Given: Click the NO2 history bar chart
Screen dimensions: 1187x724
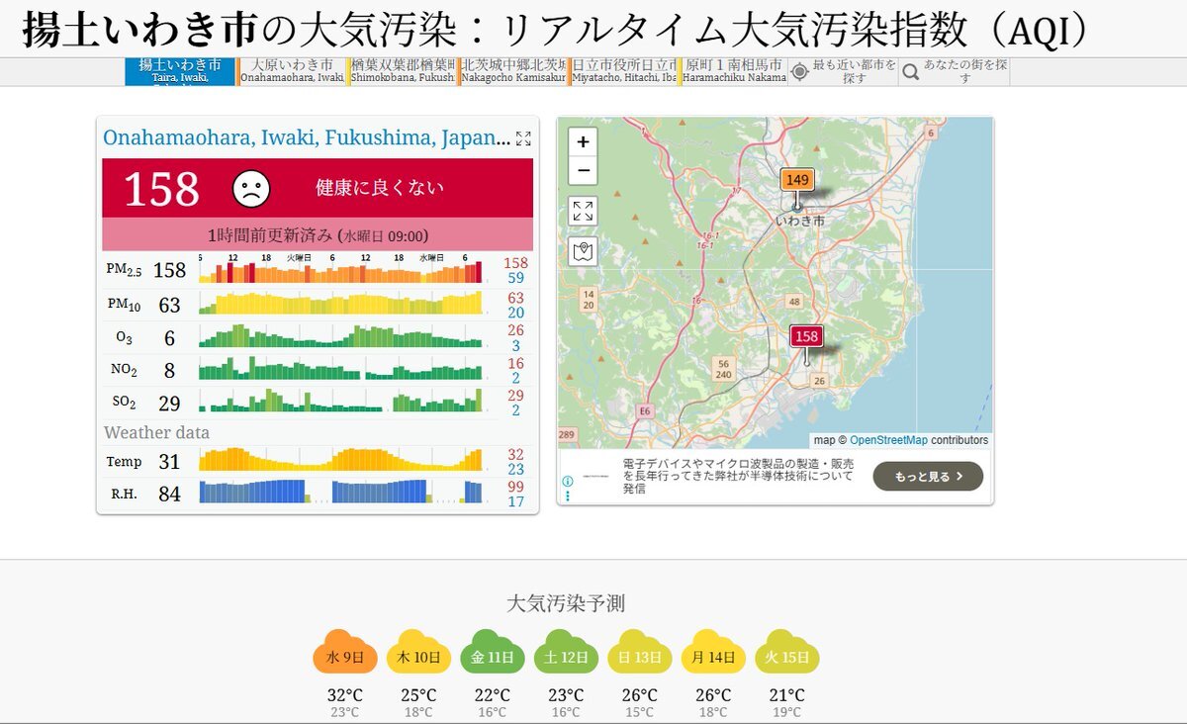Looking at the screenshot, I should (x=342, y=368).
